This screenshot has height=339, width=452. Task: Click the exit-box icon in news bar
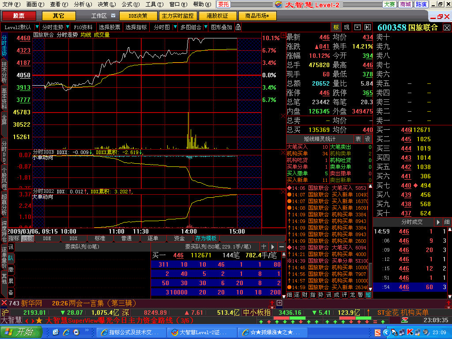[279, 303]
